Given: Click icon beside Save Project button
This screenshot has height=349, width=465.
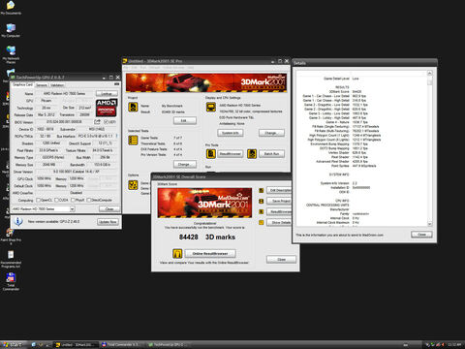Looking at the screenshot, I should tap(262, 201).
